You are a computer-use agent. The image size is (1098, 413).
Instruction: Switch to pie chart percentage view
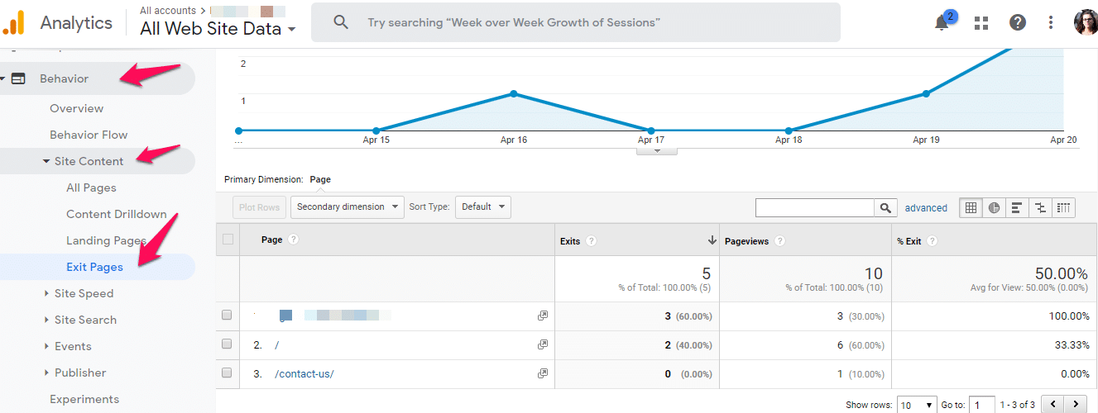994,208
